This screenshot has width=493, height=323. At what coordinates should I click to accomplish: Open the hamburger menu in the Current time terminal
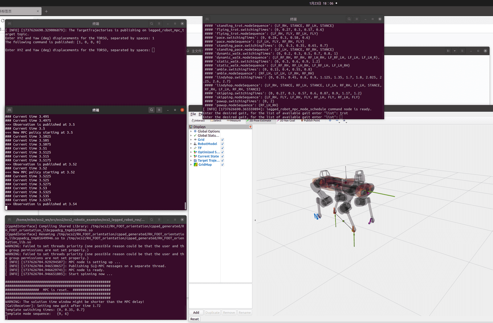click(x=159, y=110)
